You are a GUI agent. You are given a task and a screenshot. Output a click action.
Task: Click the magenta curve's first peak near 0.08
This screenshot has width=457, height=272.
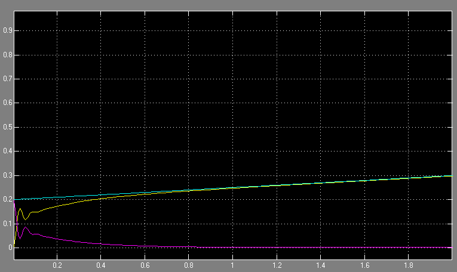pyautogui.click(x=25, y=227)
